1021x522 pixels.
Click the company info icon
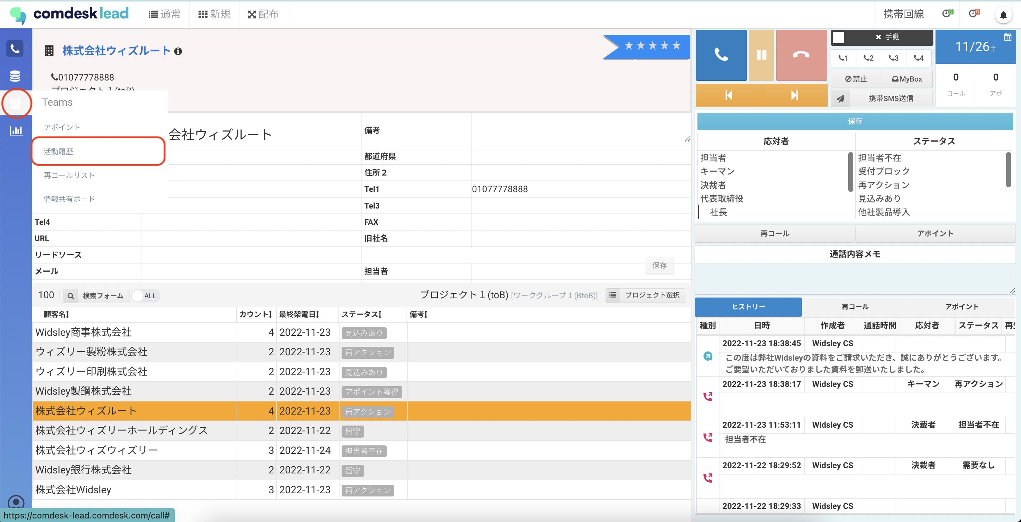pos(178,51)
